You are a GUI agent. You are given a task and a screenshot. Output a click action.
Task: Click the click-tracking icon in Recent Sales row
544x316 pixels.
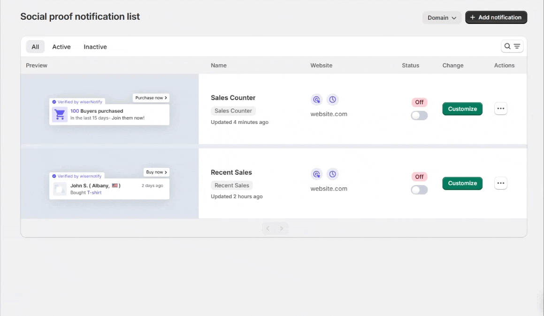coord(316,174)
